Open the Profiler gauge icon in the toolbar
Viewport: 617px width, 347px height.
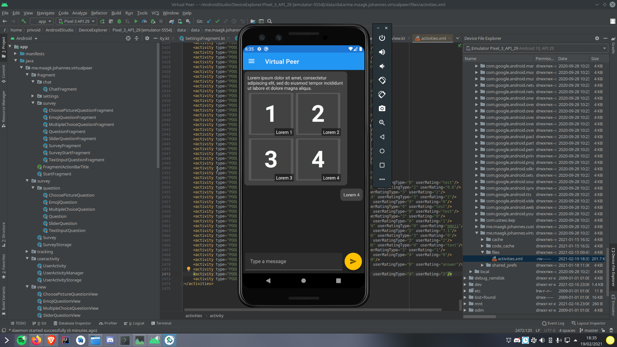pos(144,21)
